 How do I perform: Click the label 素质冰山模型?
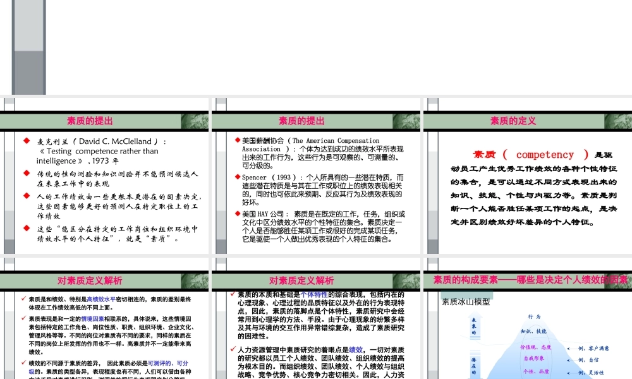(466, 302)
